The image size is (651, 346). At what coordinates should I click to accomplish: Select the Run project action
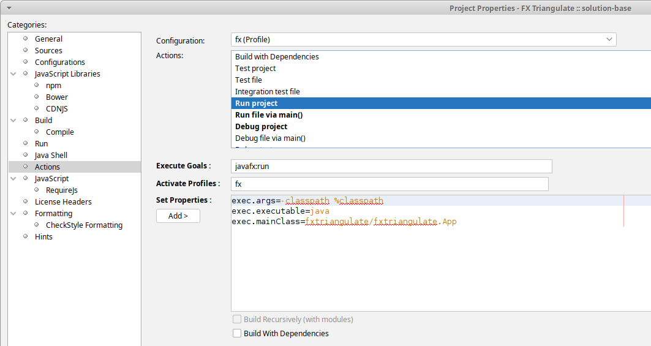(x=441, y=103)
